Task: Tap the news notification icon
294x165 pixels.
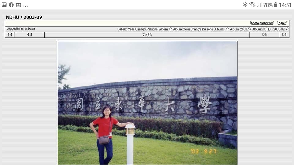Action: (x=18, y=5)
